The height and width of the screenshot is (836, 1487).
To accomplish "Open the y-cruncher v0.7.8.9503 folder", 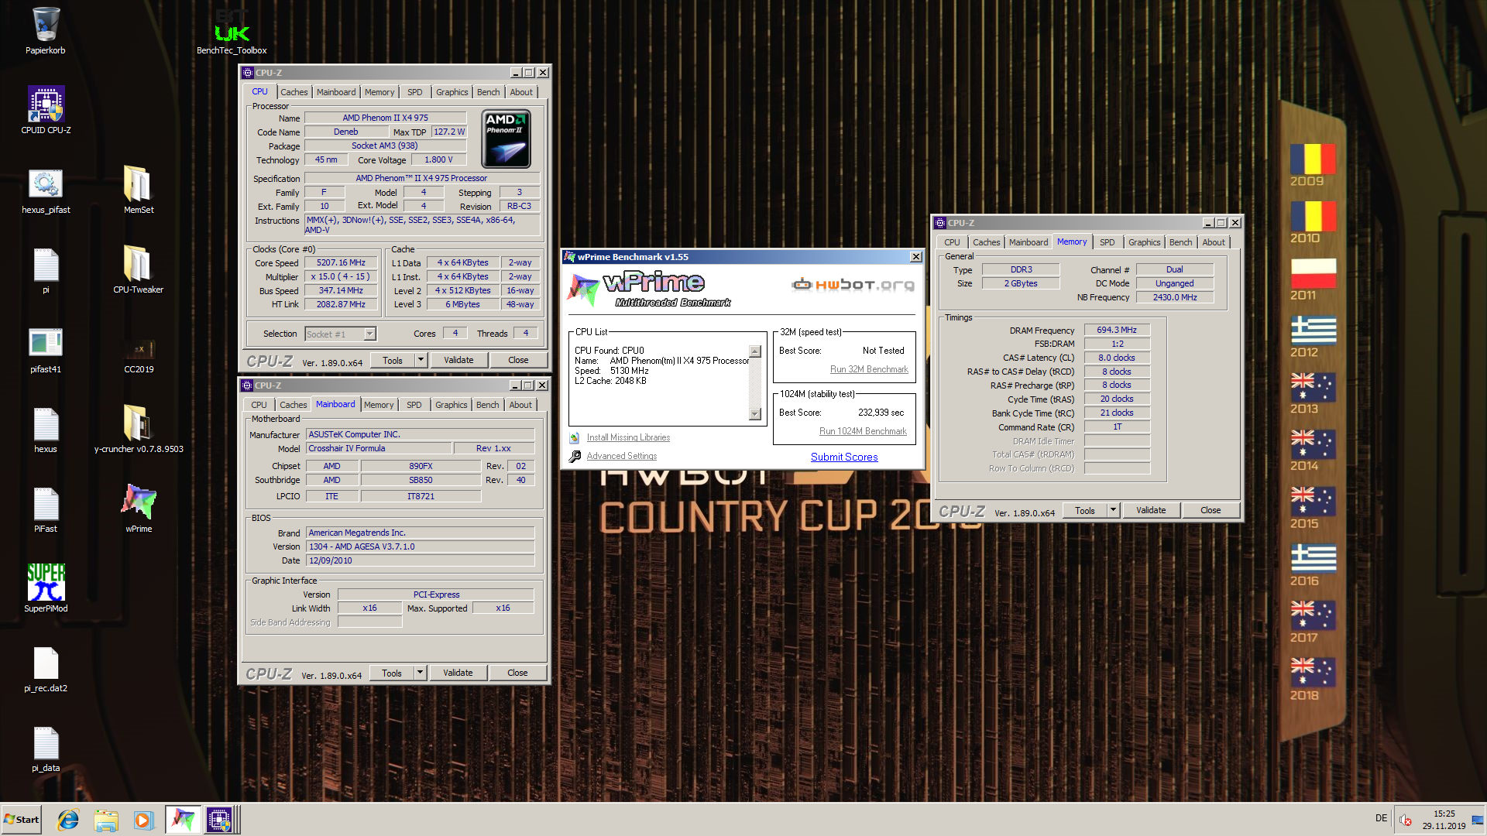I will point(139,430).
